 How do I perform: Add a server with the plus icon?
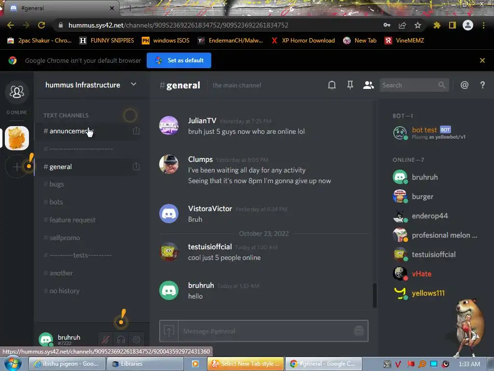click(16, 166)
